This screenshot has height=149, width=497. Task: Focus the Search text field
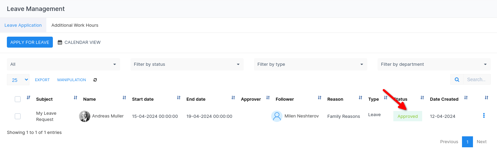point(476,79)
